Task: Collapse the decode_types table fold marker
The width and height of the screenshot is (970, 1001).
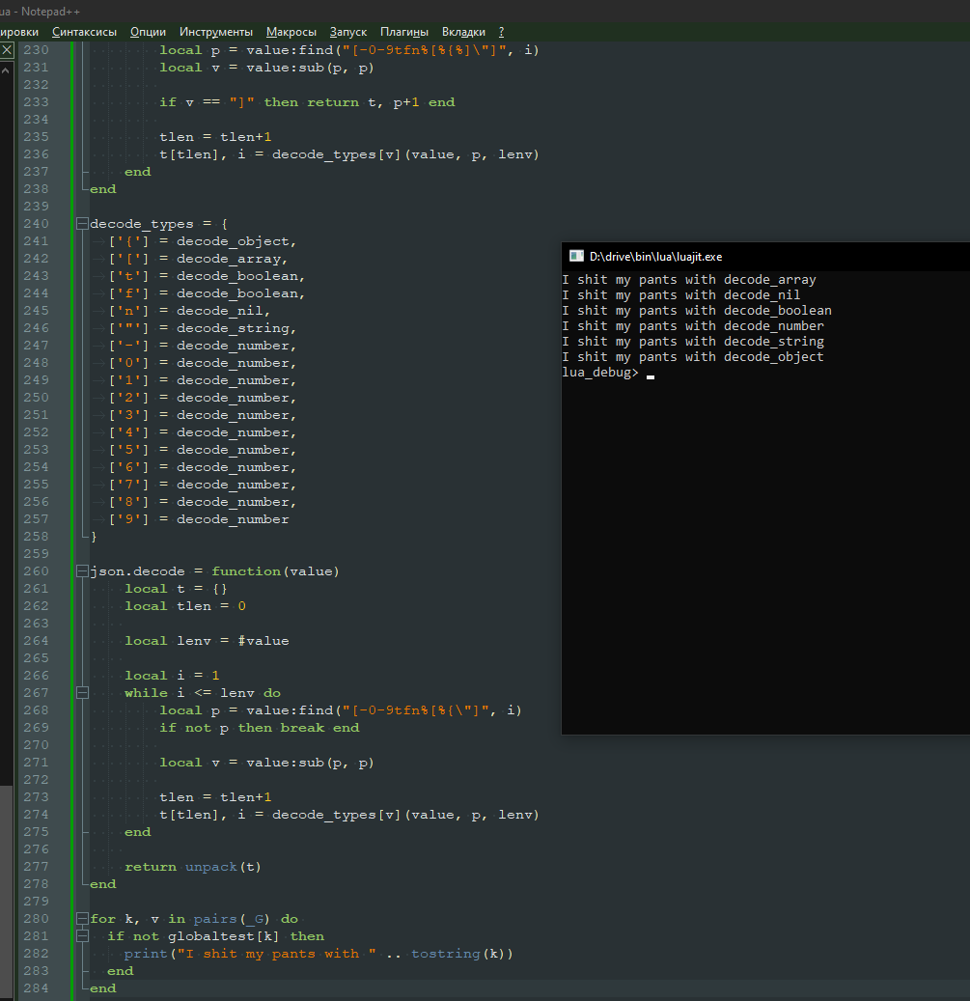Action: pyautogui.click(x=81, y=224)
